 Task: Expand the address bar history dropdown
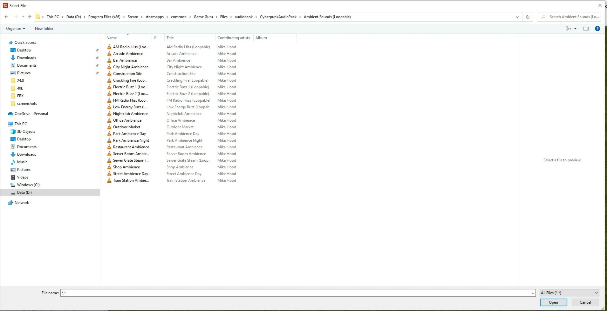517,17
